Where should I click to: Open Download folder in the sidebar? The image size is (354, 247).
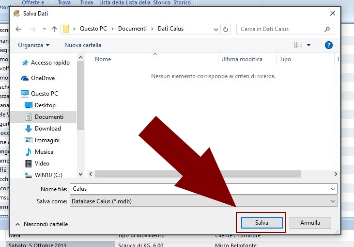point(43,129)
